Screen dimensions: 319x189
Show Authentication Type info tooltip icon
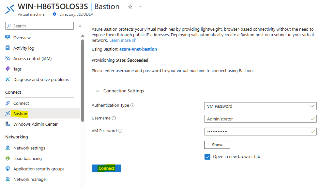pos(132,105)
